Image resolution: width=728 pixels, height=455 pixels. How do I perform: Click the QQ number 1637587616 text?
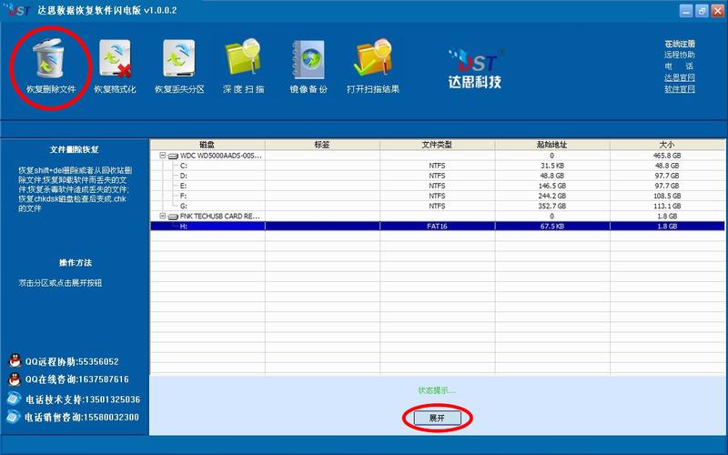click(x=103, y=379)
